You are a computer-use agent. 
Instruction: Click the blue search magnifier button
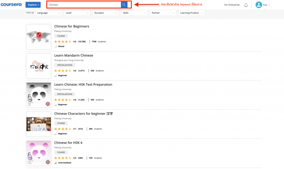pyautogui.click(x=124, y=5)
